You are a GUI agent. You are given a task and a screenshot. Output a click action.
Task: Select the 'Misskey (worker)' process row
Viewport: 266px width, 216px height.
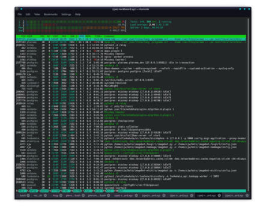(x=131, y=59)
